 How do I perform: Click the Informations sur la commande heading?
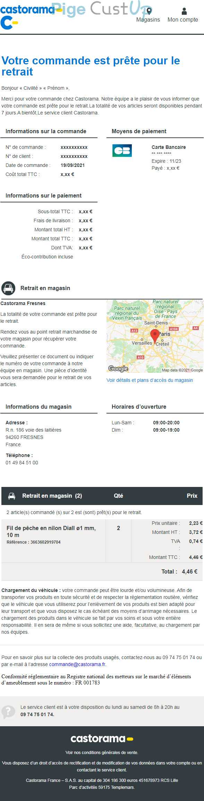(46, 131)
